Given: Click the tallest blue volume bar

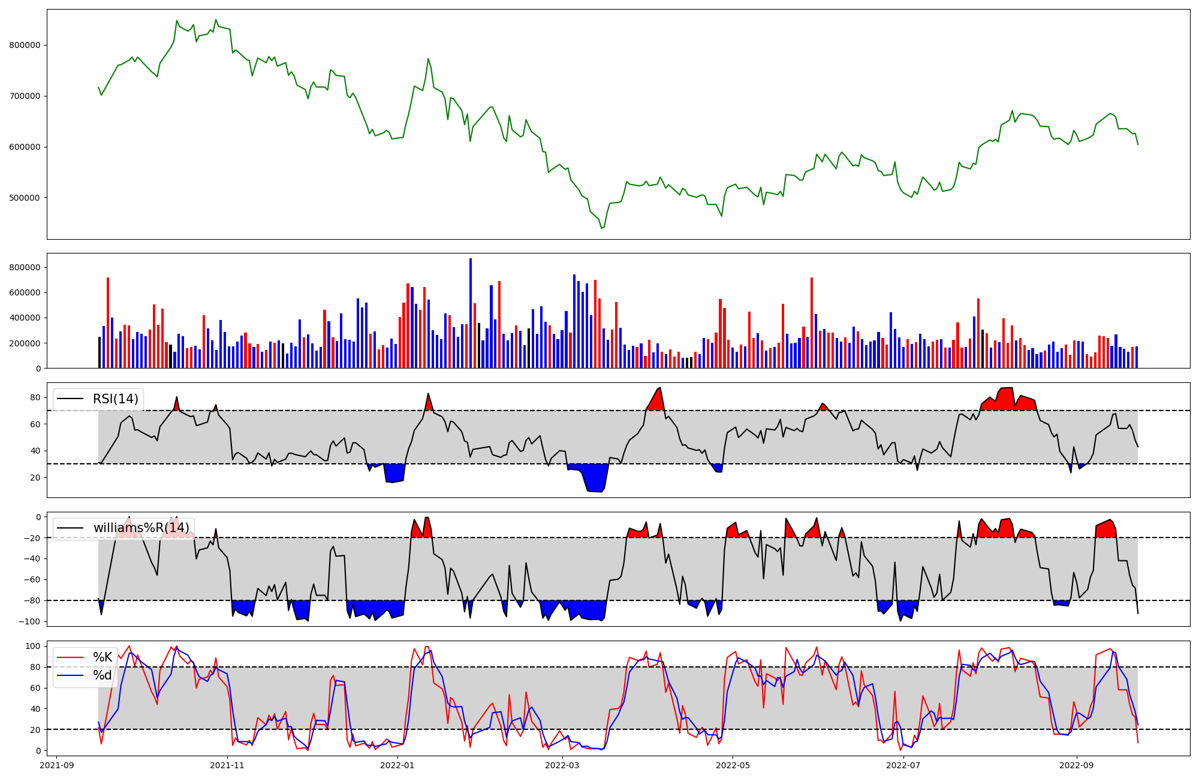Looking at the screenshot, I should (471, 313).
